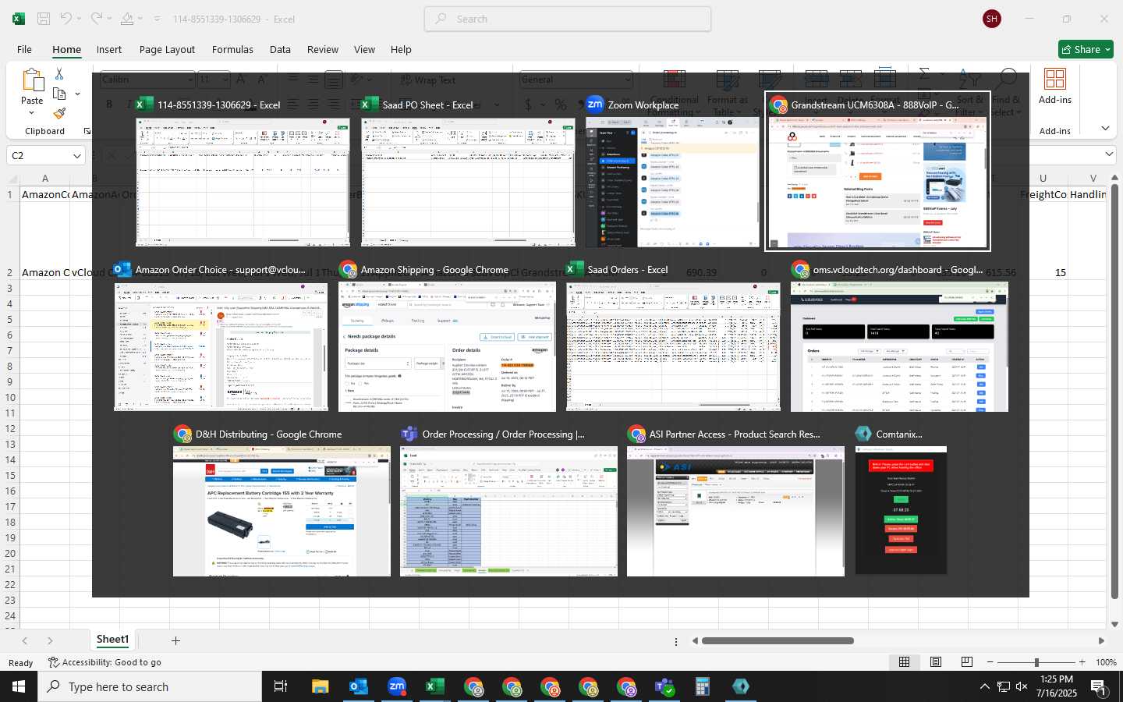The width and height of the screenshot is (1123, 702).
Task: Open the File menu tab
Action: coord(24,49)
